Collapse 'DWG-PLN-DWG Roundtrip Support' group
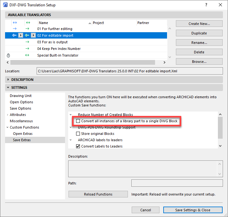 click(70, 127)
